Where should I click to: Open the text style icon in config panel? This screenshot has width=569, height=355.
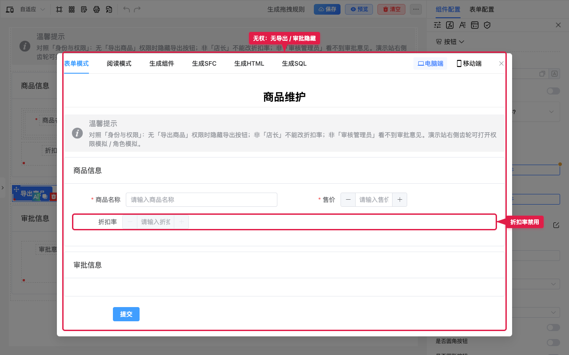pyautogui.click(x=462, y=25)
